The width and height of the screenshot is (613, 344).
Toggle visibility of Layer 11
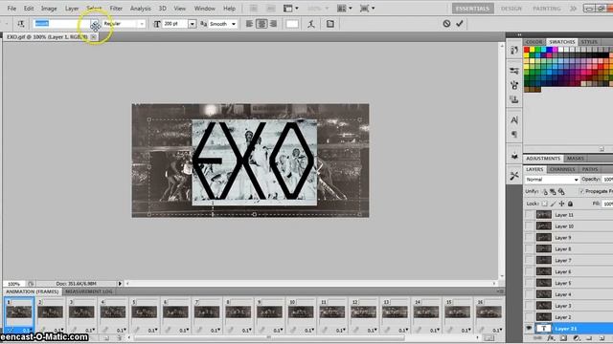[x=529, y=215]
